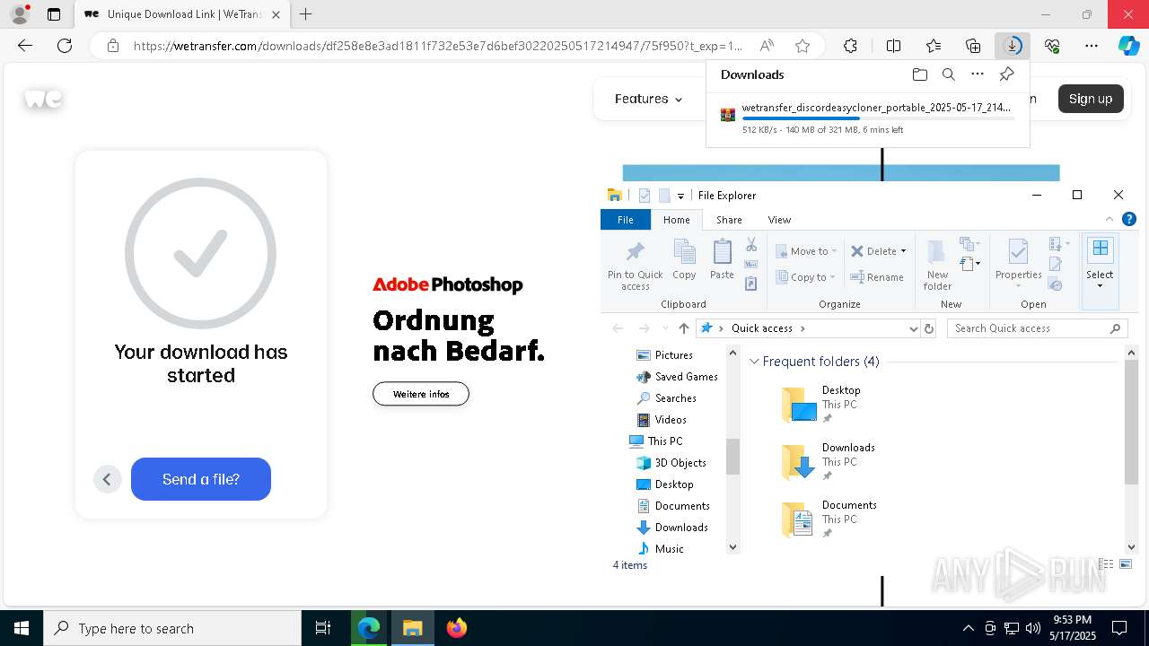Search downloads using magnifier icon
Image resolution: width=1149 pixels, height=646 pixels.
coord(948,74)
